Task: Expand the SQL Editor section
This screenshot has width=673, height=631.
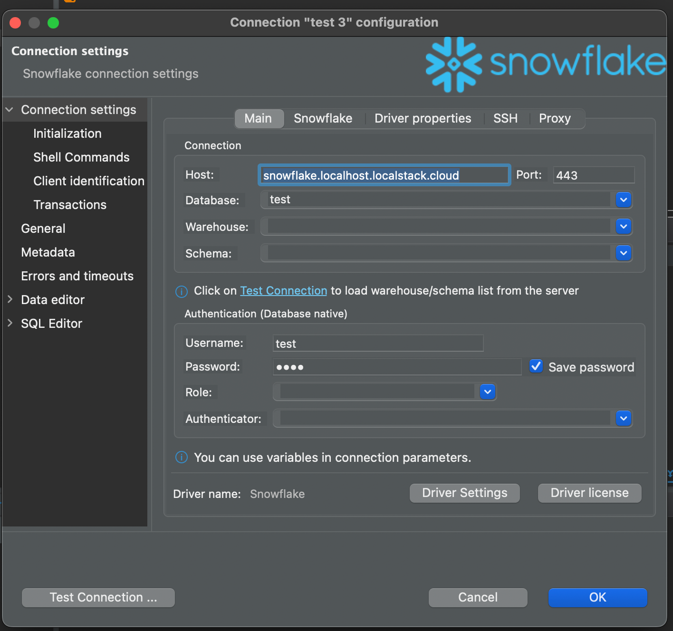Action: 10,323
